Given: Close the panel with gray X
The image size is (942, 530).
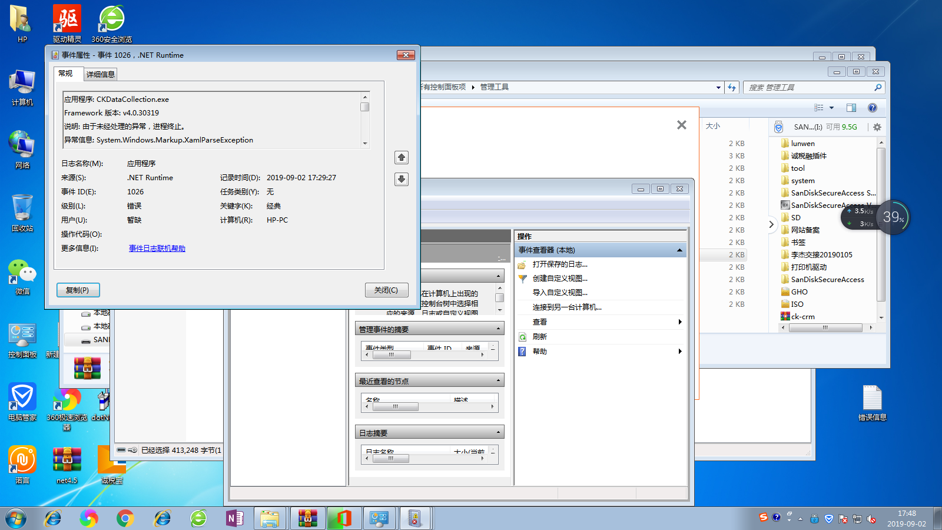Looking at the screenshot, I should (682, 125).
